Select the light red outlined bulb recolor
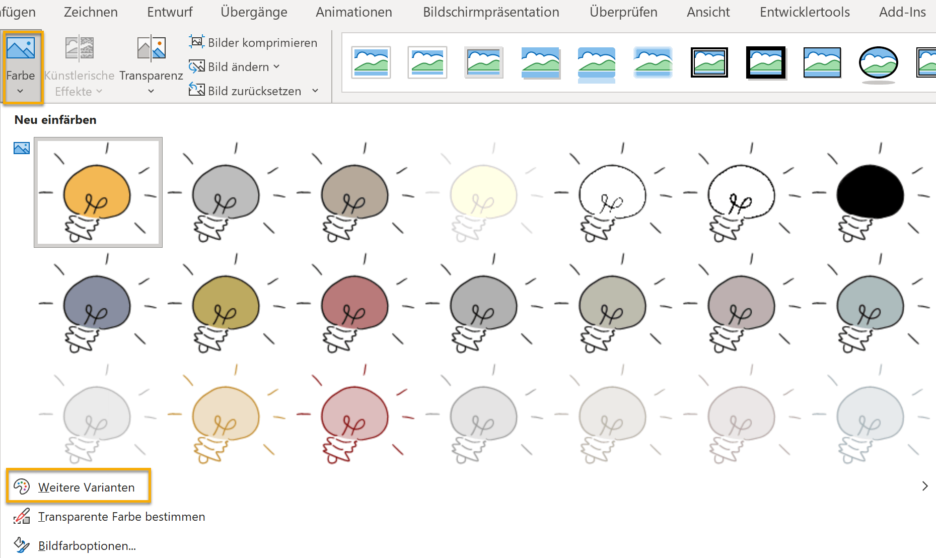 point(356,414)
